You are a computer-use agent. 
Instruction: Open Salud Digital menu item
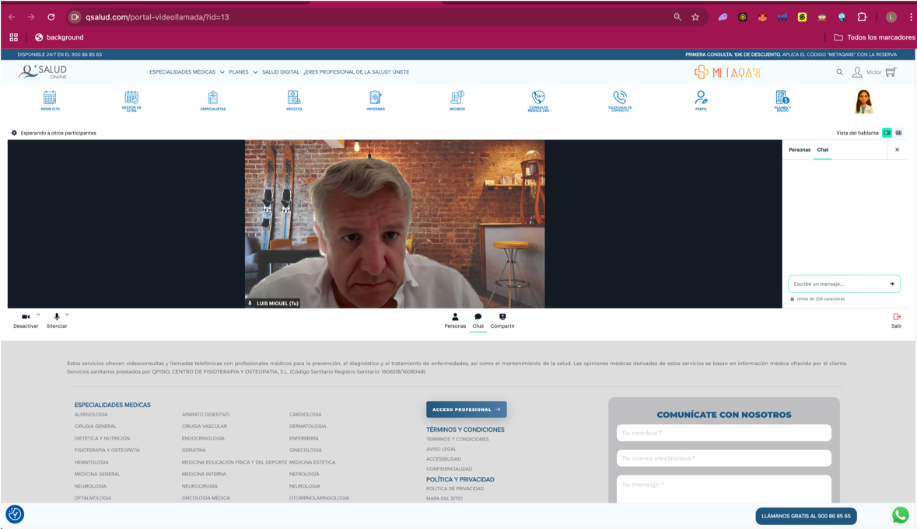(x=280, y=71)
